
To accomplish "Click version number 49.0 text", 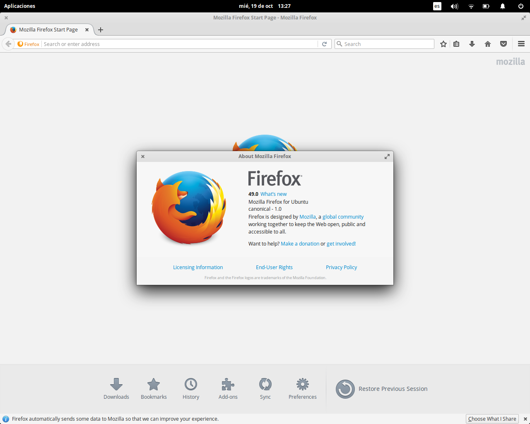I will coord(253,194).
